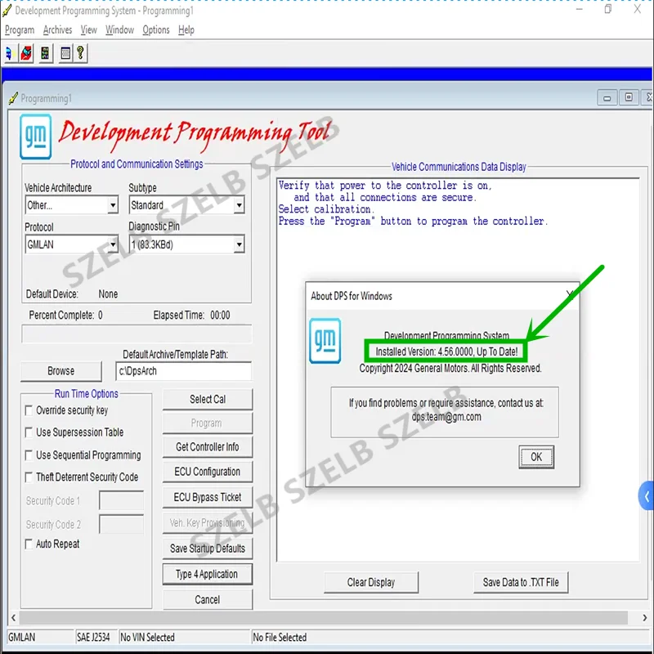Click the scrollbar left arrow
The height and width of the screenshot is (654, 654).
13,618
